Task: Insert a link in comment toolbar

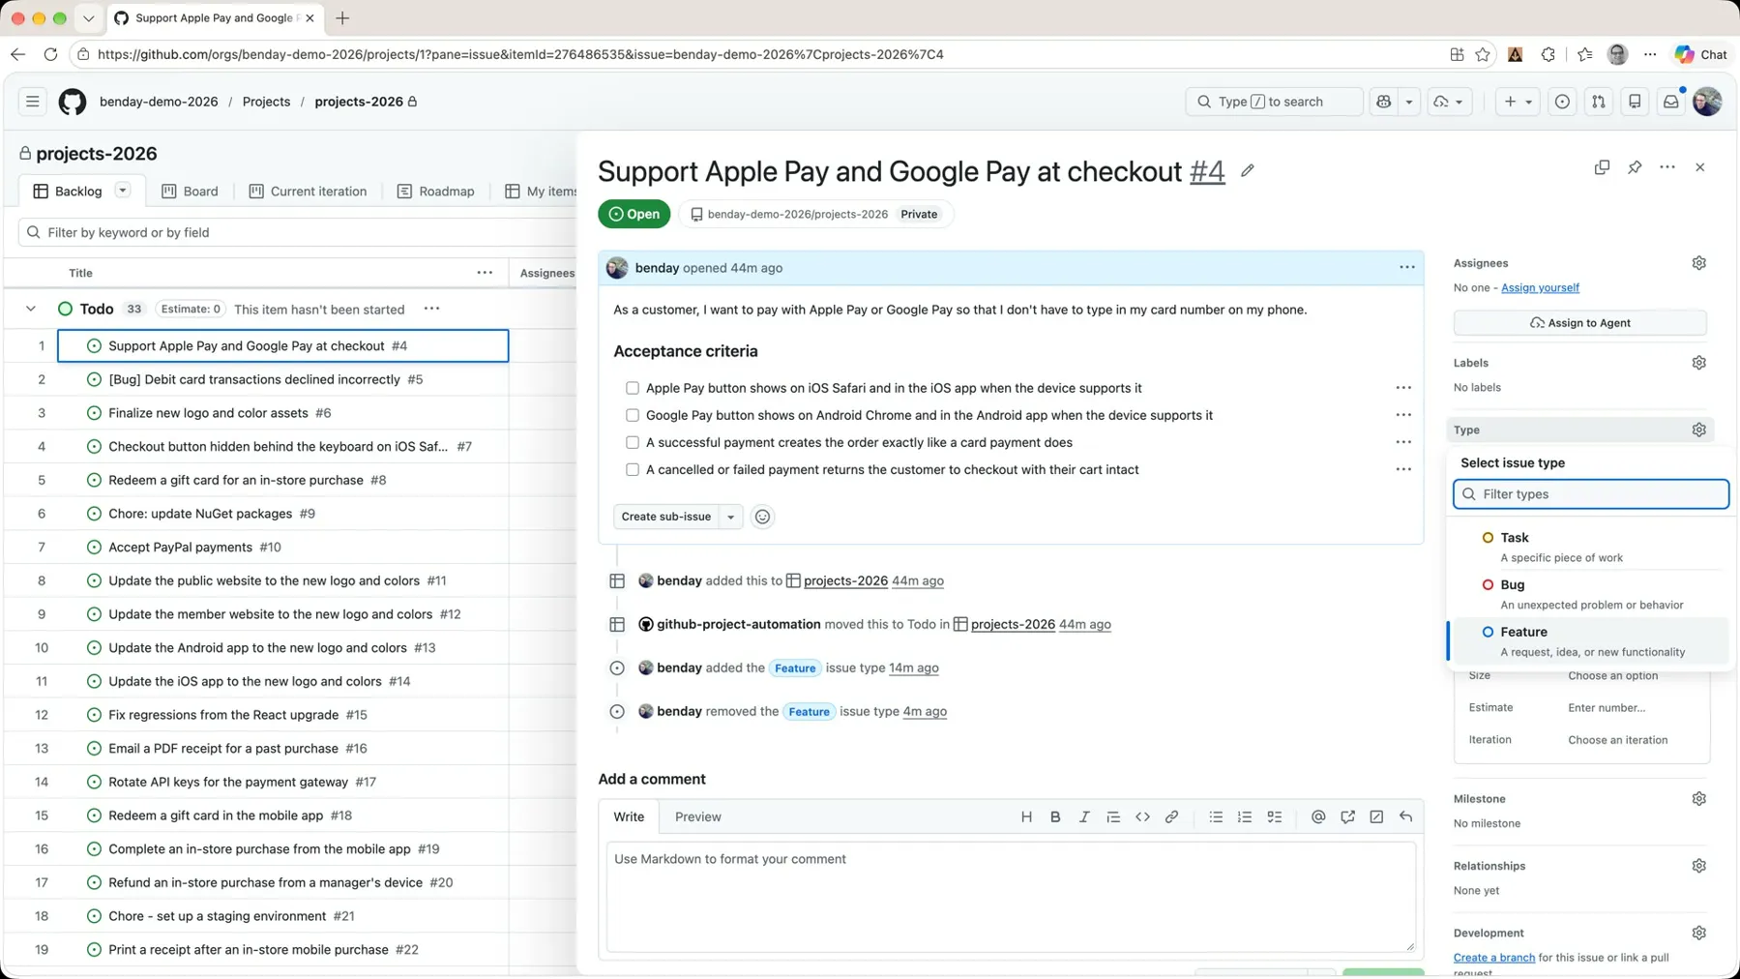Action: 1171,817
